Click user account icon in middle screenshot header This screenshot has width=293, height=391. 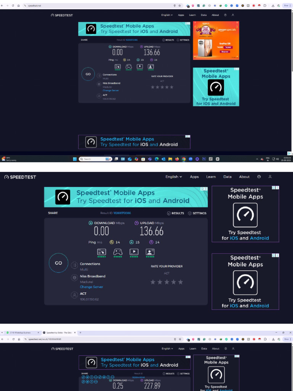tap(270, 176)
